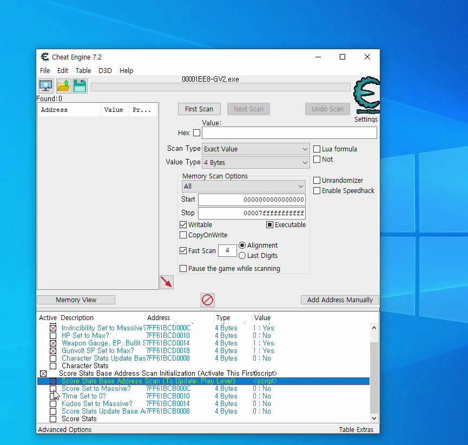468x445 pixels.
Task: Open the Edit menu
Action: point(63,71)
